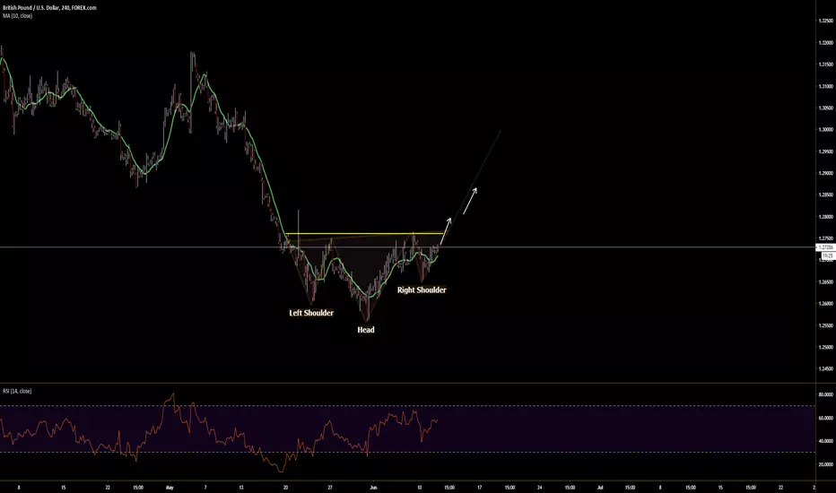Image resolution: width=836 pixels, height=493 pixels.
Task: Click the British Pound / U.S. Dollar chart title
Action: (49, 8)
